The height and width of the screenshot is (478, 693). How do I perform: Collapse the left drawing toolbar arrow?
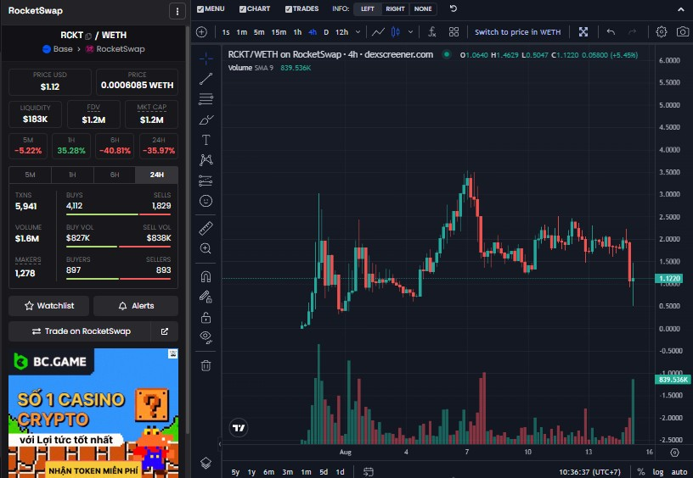click(220, 444)
